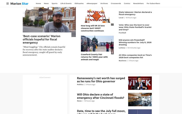This screenshot has width=182, height=114.
Task: Open the Vivek Ramaswamy rally photo
Action: tap(140, 83)
